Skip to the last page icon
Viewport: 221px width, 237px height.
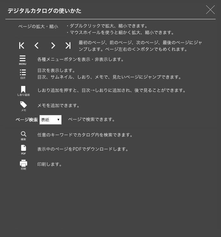tap(68, 46)
